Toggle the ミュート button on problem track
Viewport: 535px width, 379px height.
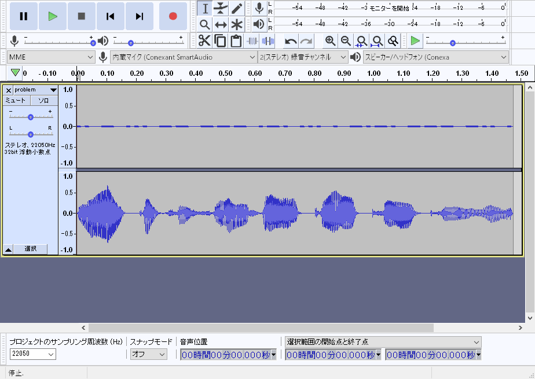pyautogui.click(x=16, y=101)
